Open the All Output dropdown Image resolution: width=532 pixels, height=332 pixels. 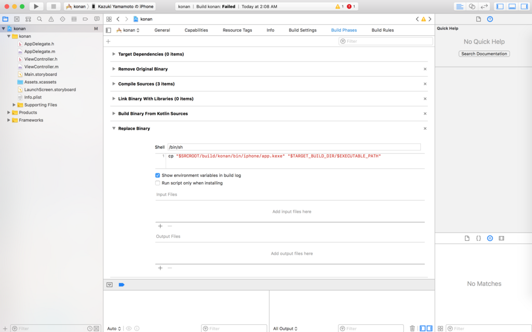coord(285,328)
